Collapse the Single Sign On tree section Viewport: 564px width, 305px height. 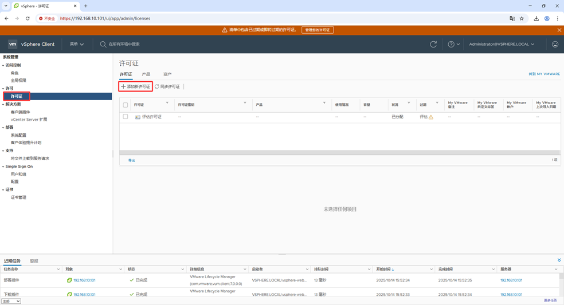(3, 167)
